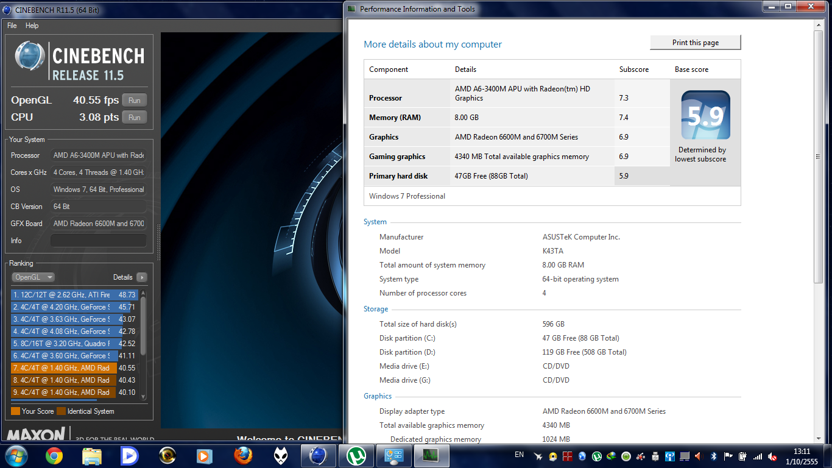This screenshot has height=468, width=832.
Task: Click the blue wireless antenna tray icon
Action: point(670,456)
